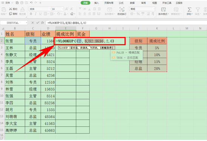Switch to the Developer Tools (开发工具) tab
The height and width of the screenshot is (141, 207).
(x=167, y=3)
